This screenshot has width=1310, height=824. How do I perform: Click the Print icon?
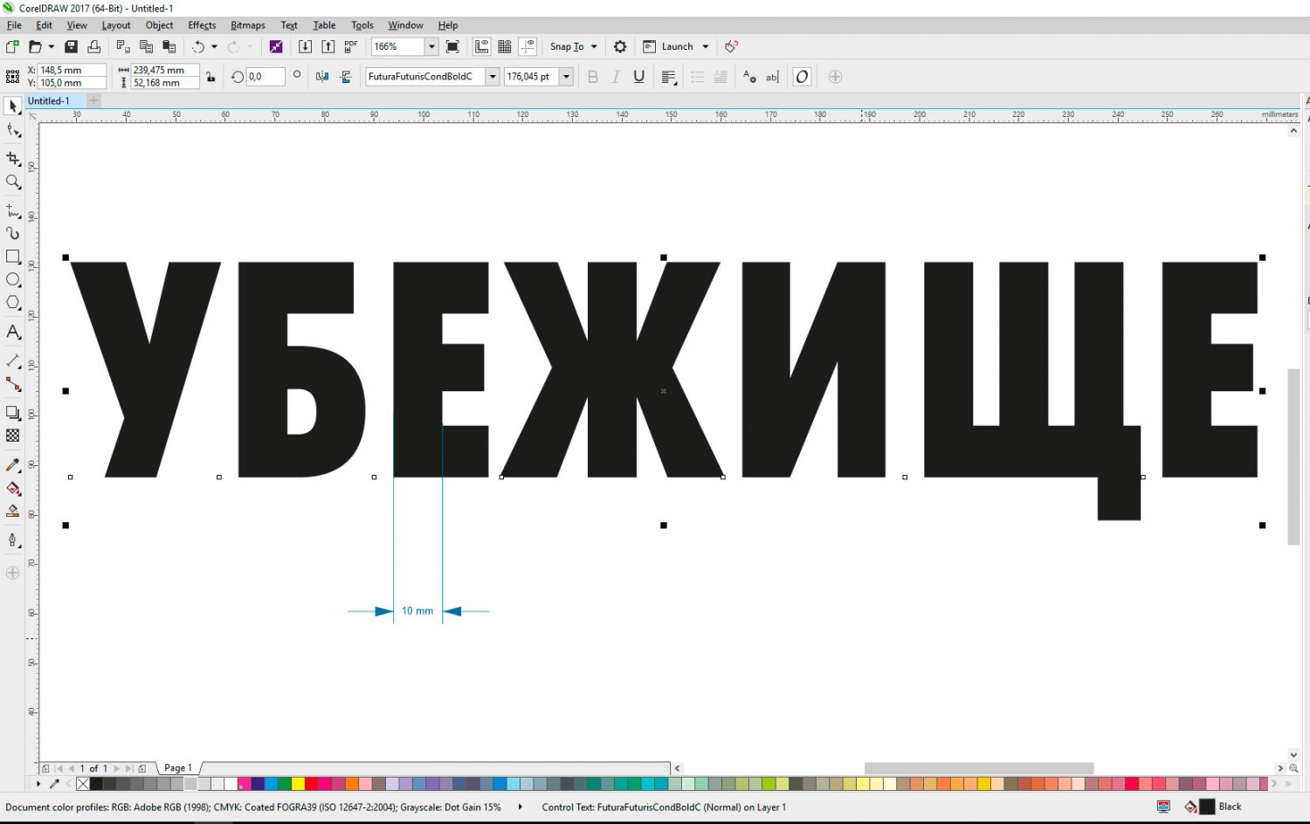94,46
